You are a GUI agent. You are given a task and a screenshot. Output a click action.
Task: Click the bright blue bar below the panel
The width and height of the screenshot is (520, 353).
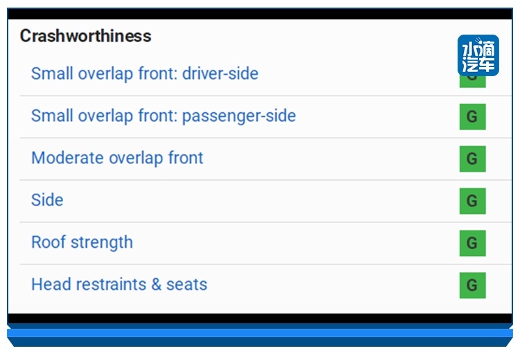click(x=260, y=333)
